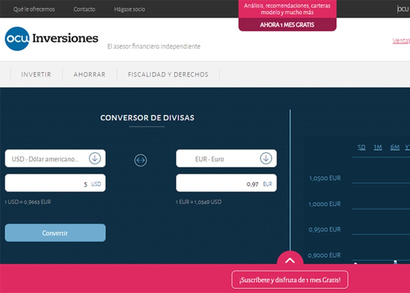The image size is (410, 293).
Task: Click the down-arrow icon in EUR selector
Action: 266,158
